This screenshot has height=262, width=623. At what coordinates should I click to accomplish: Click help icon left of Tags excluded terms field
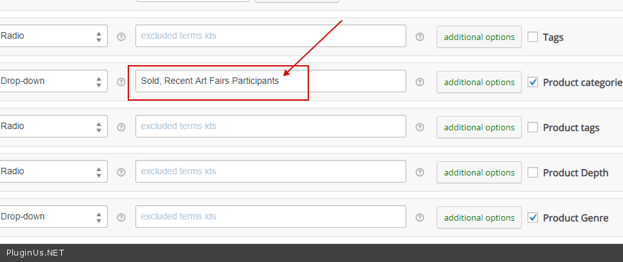pos(121,37)
